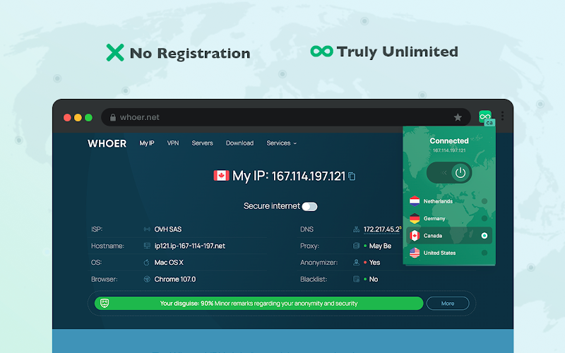Click the Anonymizer person icon
Screen dimensions: 565x353
point(357,262)
